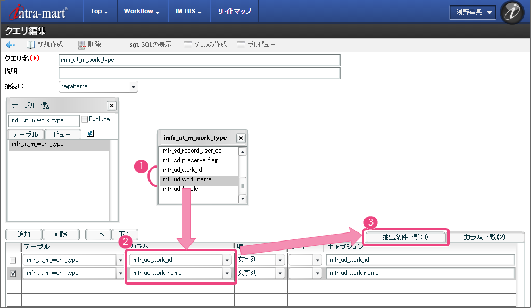Refresh the table list icon
531x308 pixels.
tap(90, 134)
